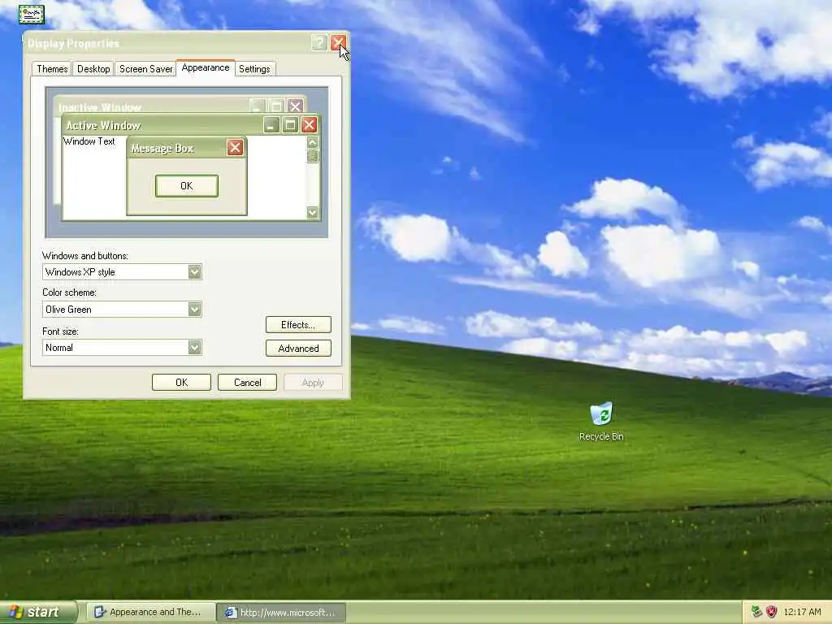Click the preview Message Box close icon
The height and width of the screenshot is (624, 832).
pyautogui.click(x=235, y=148)
